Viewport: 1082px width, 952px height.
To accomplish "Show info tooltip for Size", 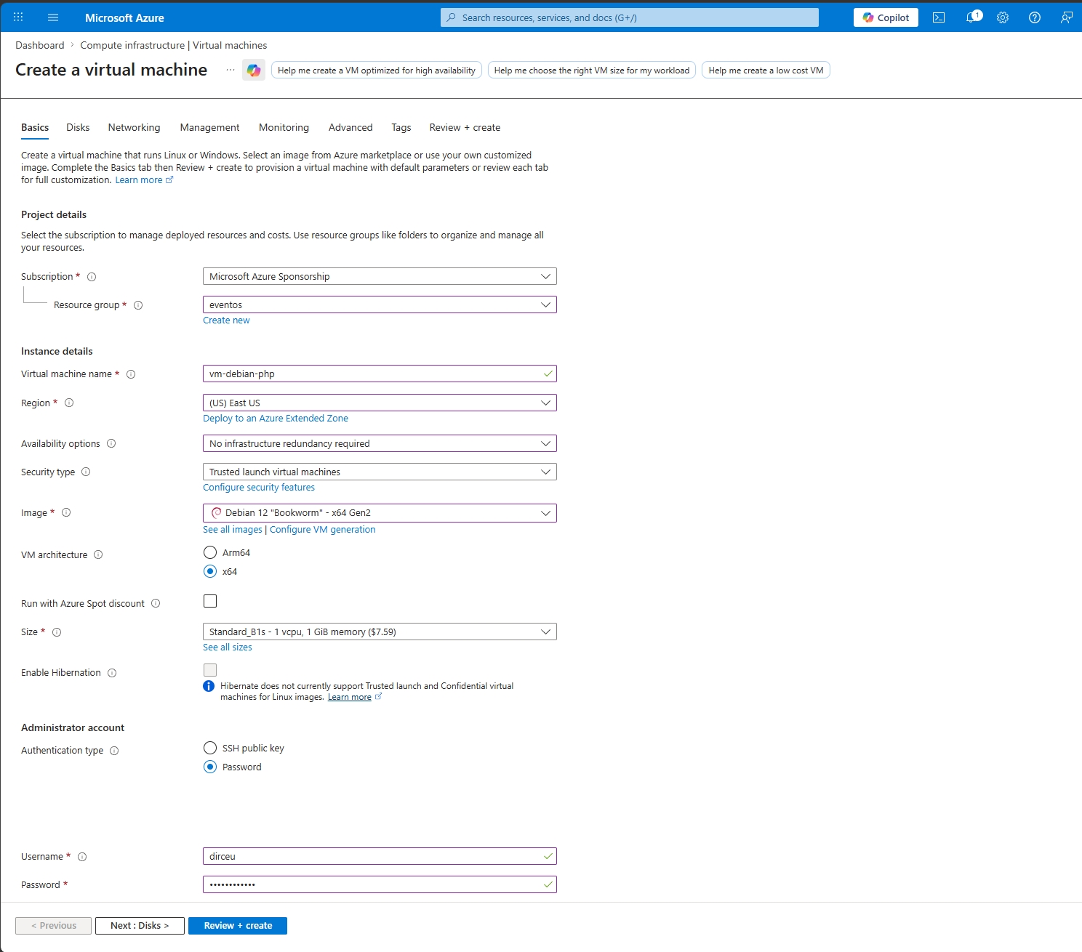I will click(57, 632).
